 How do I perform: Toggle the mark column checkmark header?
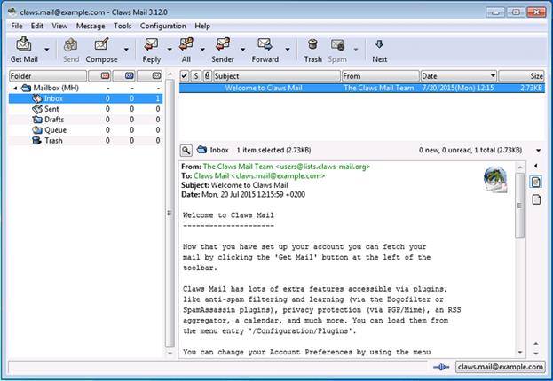(x=185, y=75)
